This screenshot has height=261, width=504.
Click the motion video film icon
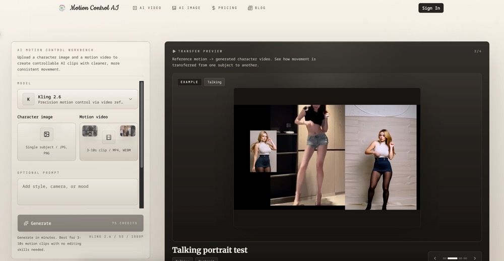(108, 137)
